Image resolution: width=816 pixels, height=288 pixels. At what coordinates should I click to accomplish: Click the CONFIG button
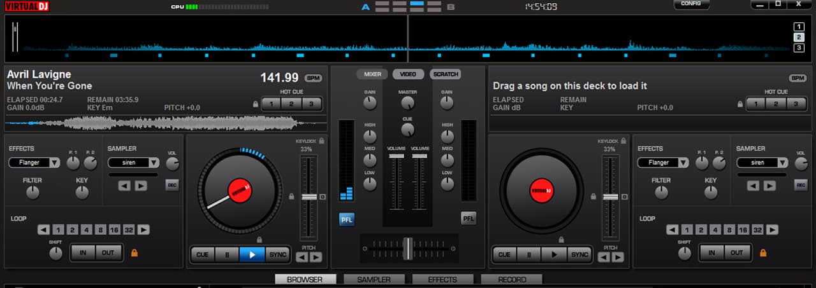[691, 4]
